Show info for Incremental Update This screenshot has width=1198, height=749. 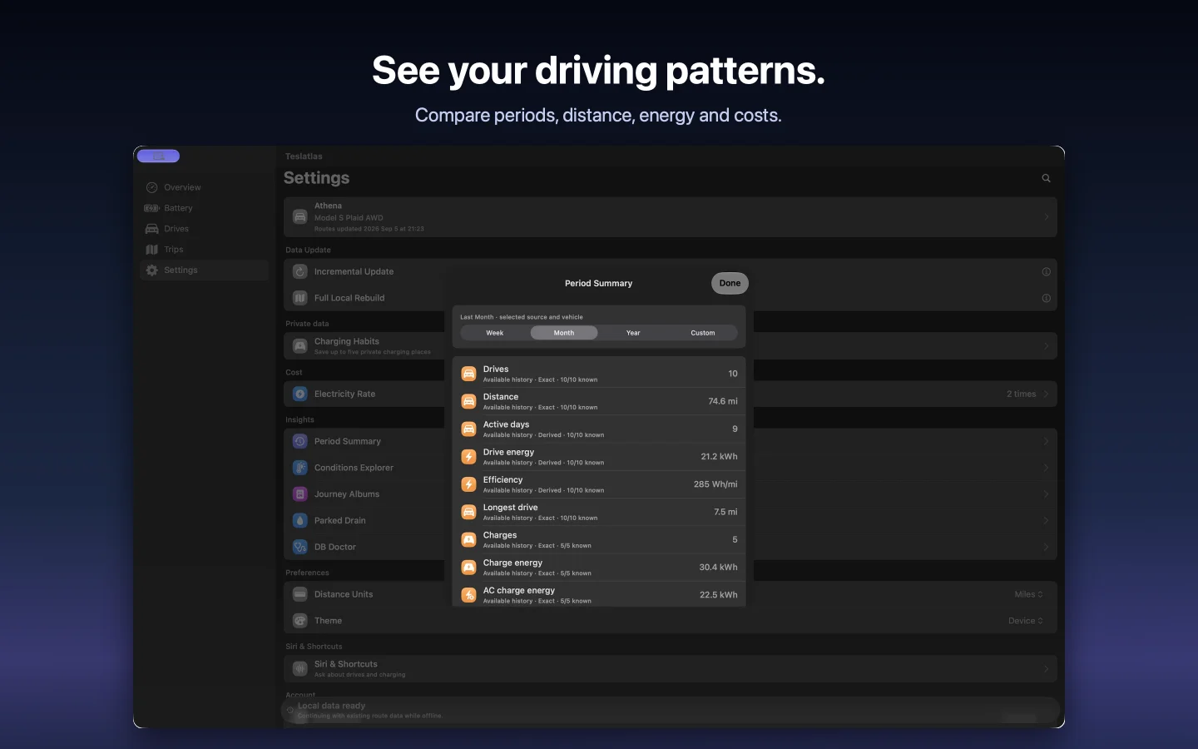(1046, 271)
